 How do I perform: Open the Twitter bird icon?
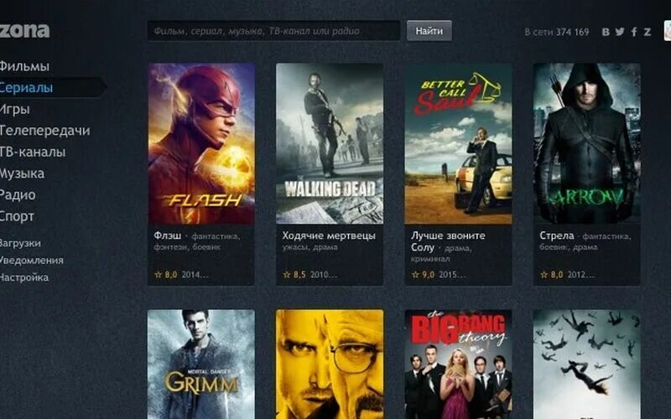click(x=620, y=32)
